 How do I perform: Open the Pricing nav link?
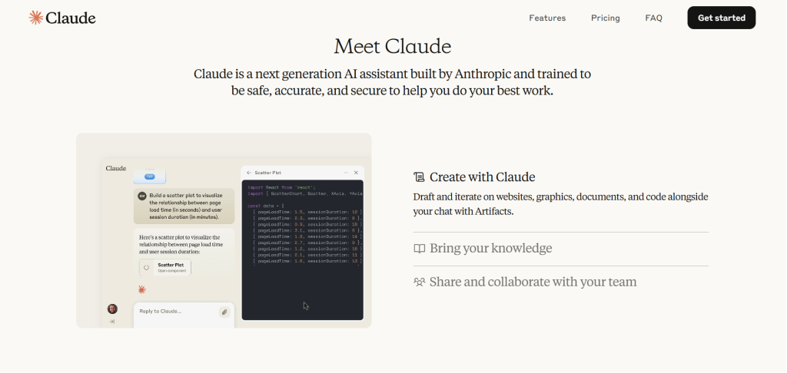click(x=606, y=18)
